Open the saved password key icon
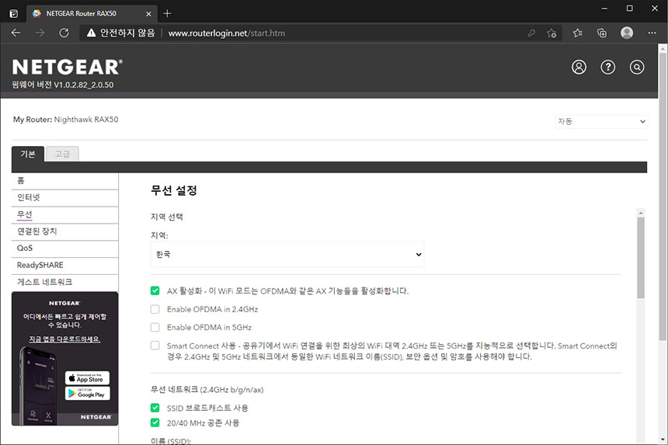668x445 pixels. click(531, 33)
